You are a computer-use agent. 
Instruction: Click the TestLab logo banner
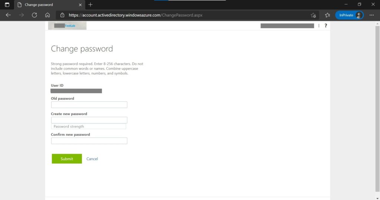coord(68,26)
